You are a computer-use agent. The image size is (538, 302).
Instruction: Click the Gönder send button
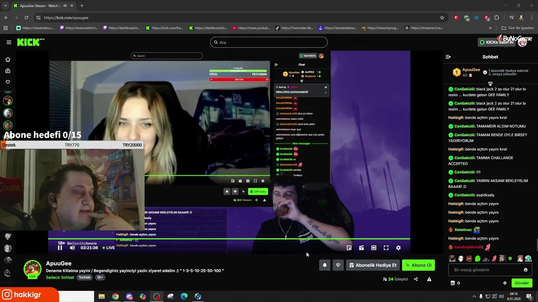522,283
